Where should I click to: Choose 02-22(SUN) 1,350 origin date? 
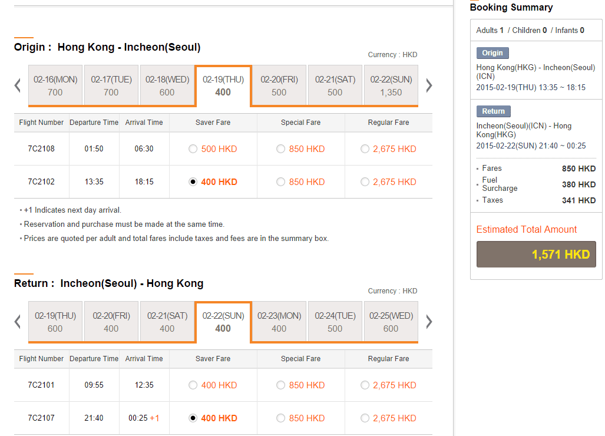[x=391, y=85]
